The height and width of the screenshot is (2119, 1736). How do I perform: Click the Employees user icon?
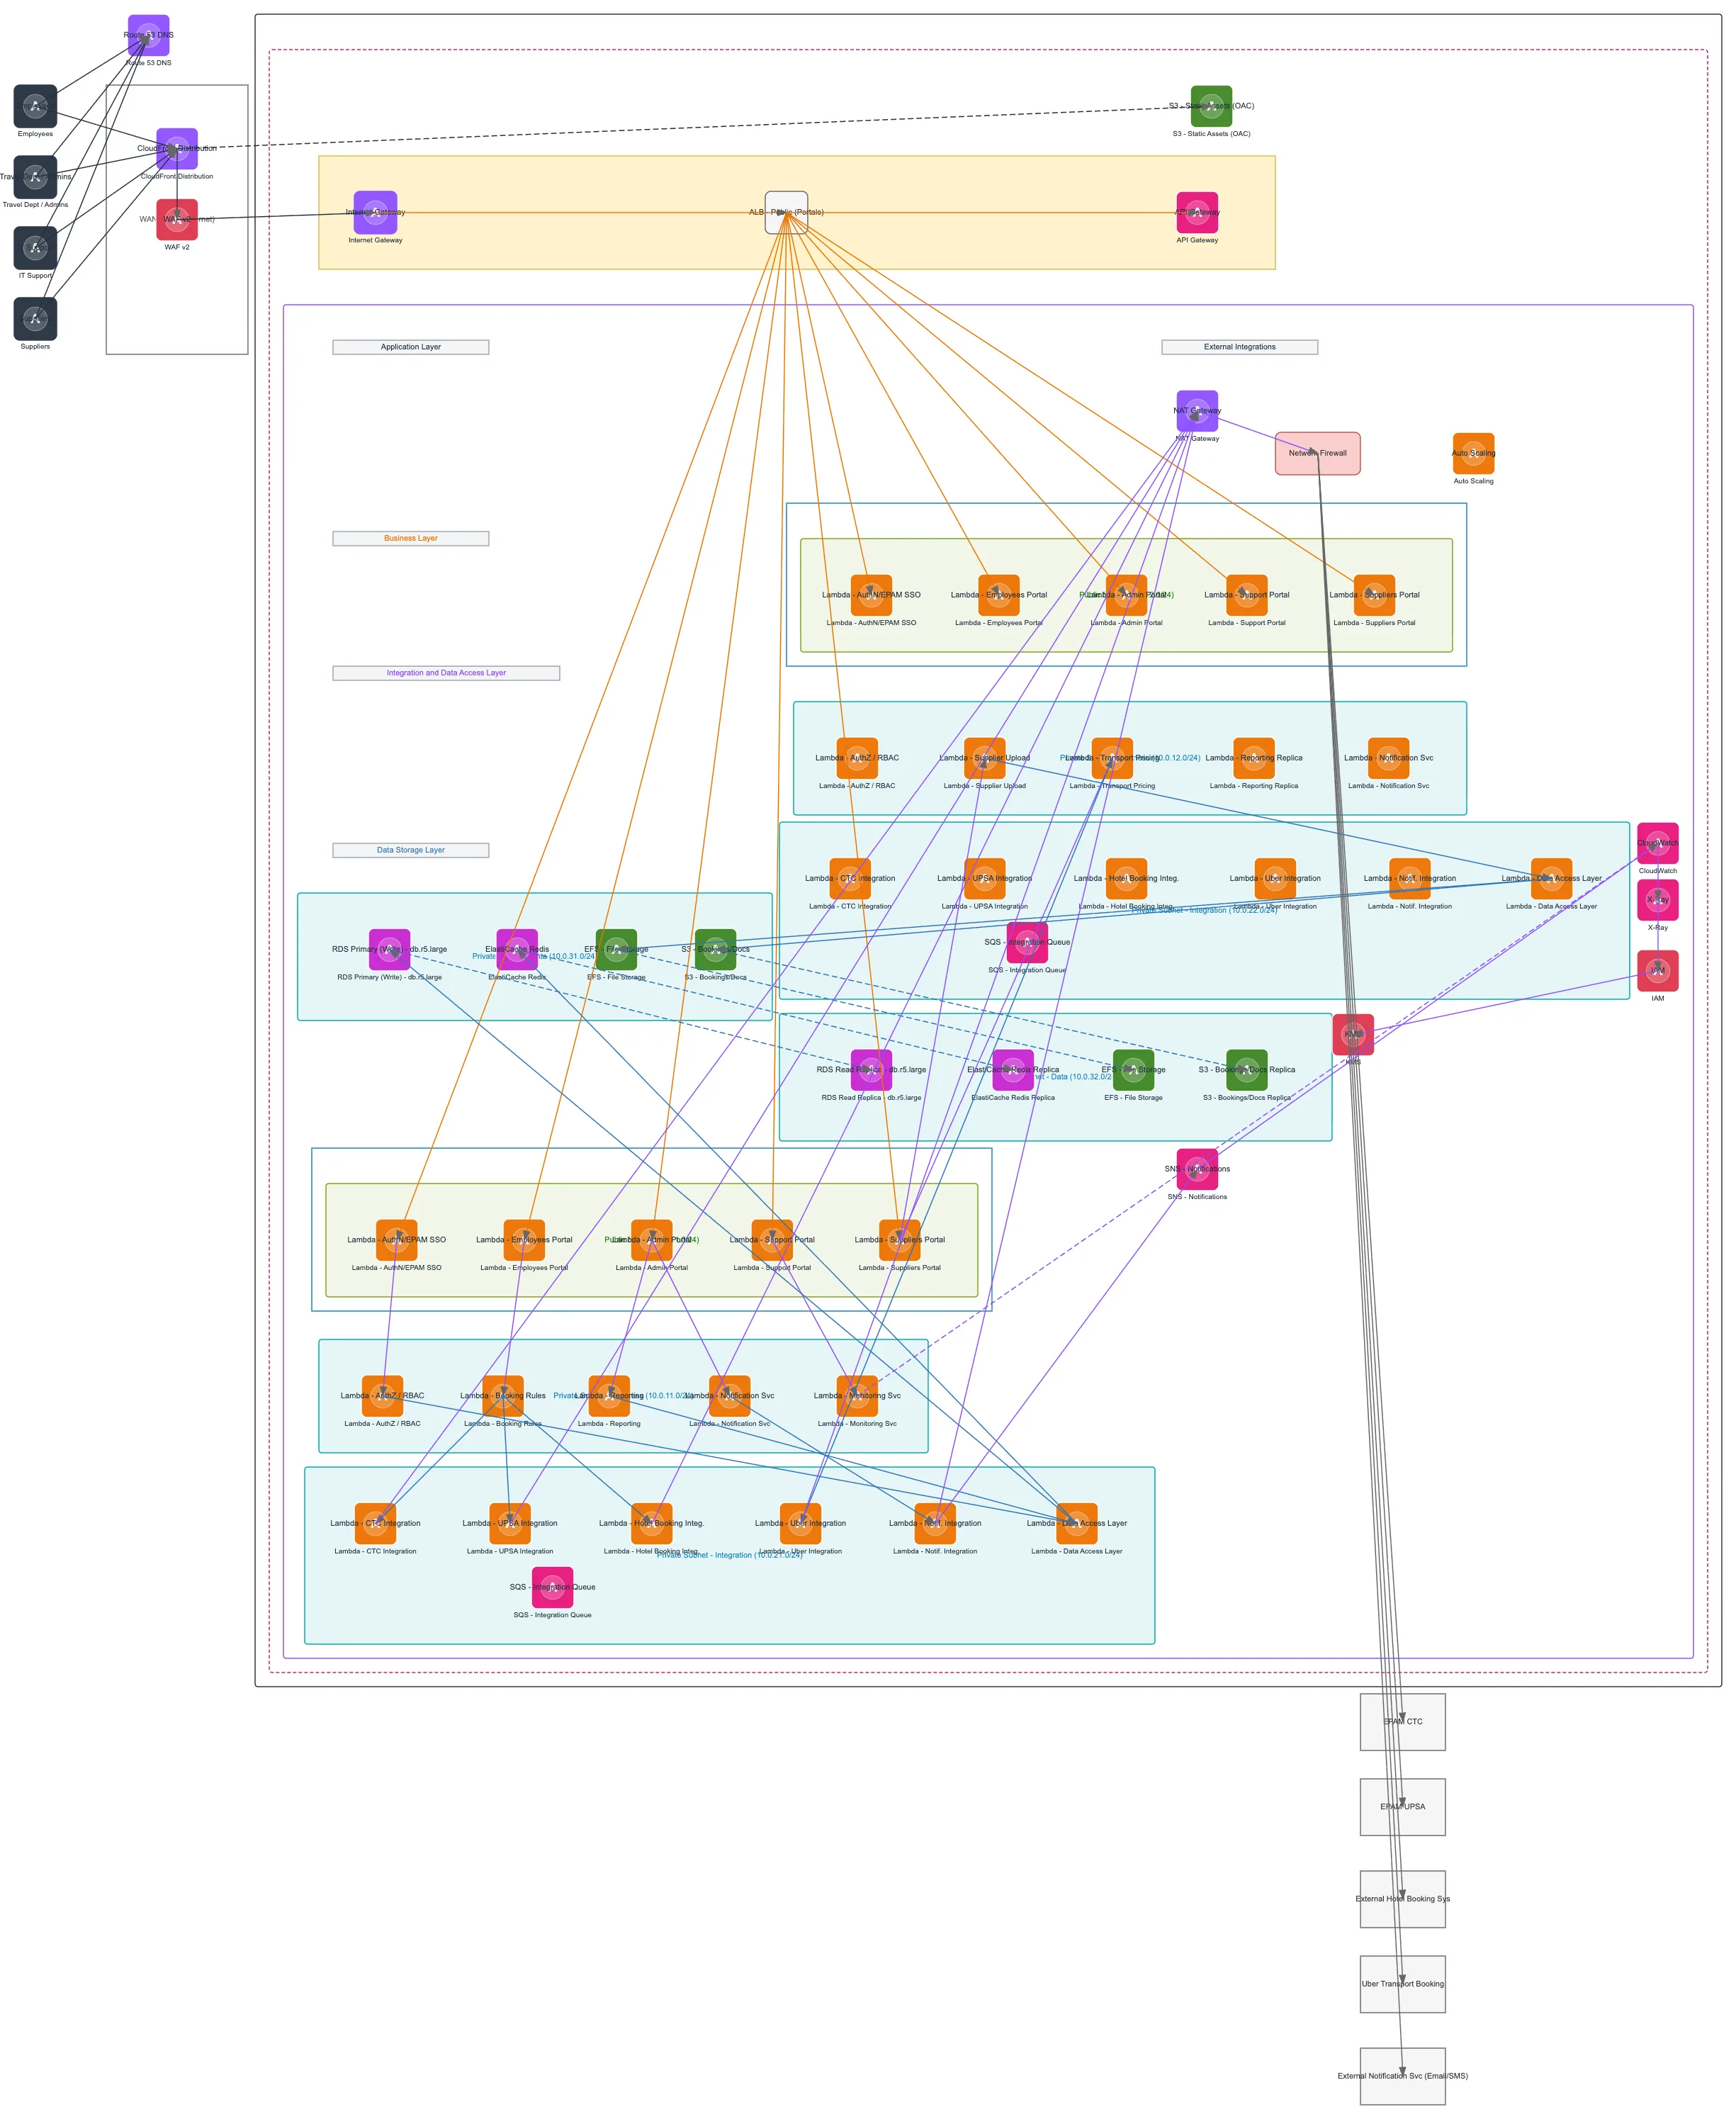(x=35, y=106)
